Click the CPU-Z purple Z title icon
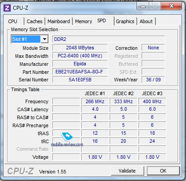186x181 pixels. point(7,8)
